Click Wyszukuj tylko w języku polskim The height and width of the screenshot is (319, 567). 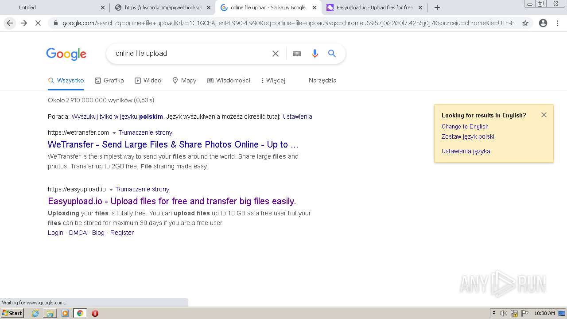[x=117, y=117]
